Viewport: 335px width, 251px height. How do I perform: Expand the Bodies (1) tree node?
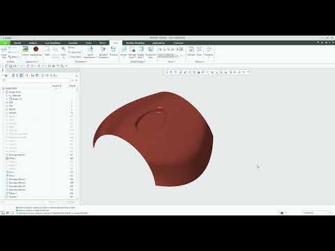[x=6, y=99]
